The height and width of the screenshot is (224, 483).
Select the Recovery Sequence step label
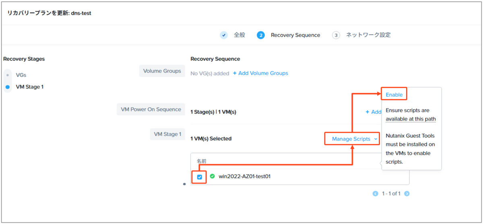click(295, 35)
